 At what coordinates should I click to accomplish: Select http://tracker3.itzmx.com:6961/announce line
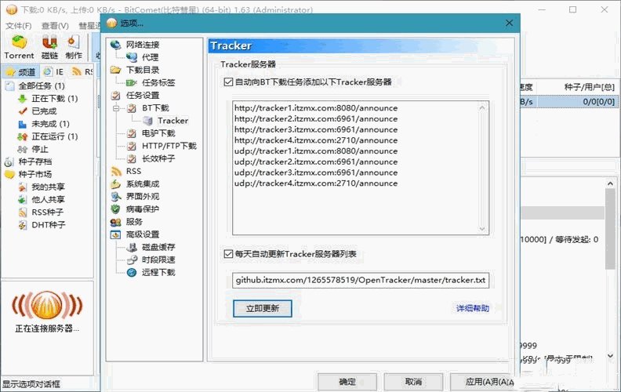point(316,129)
